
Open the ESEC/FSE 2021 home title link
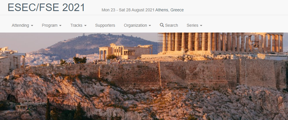click(46, 8)
